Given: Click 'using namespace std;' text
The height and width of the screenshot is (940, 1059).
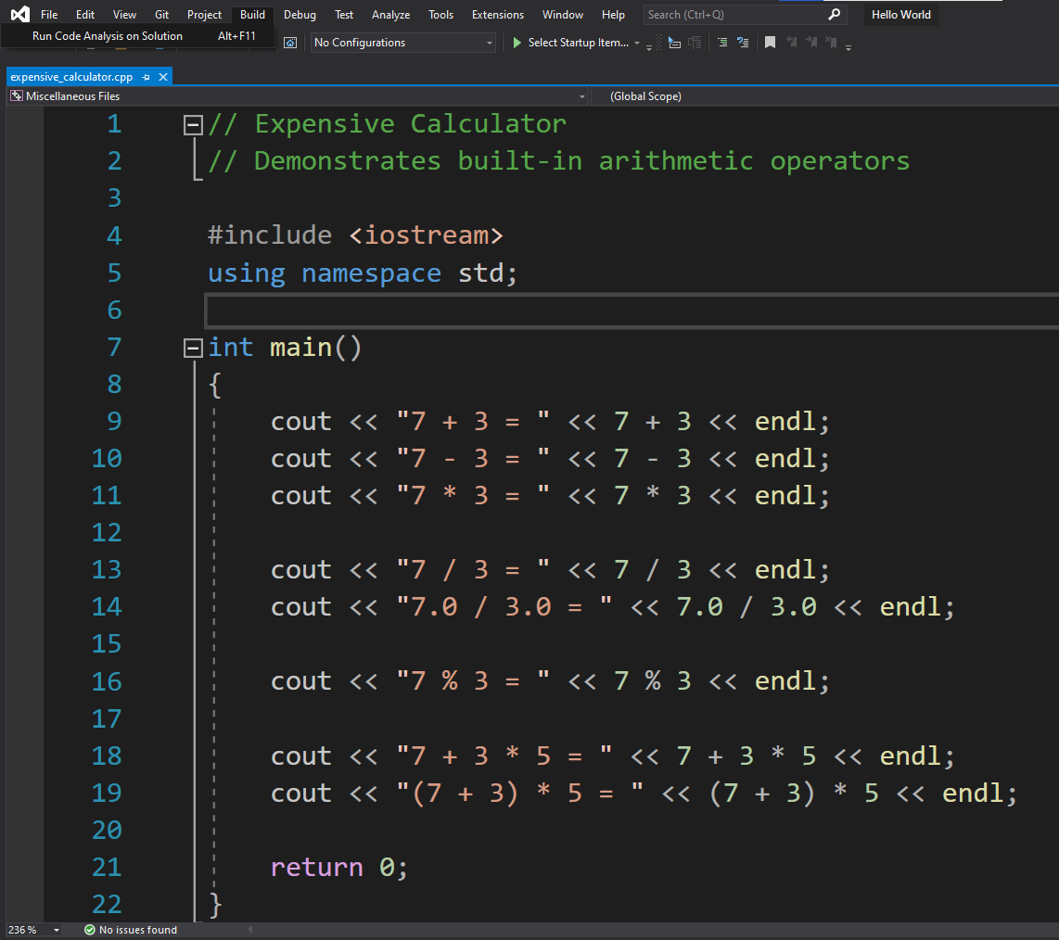Looking at the screenshot, I should coord(362,273).
